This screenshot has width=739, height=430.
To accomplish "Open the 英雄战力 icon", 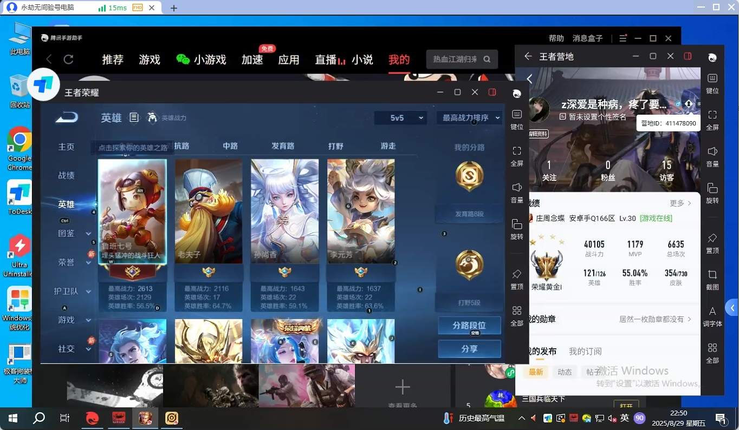I will pyautogui.click(x=152, y=117).
